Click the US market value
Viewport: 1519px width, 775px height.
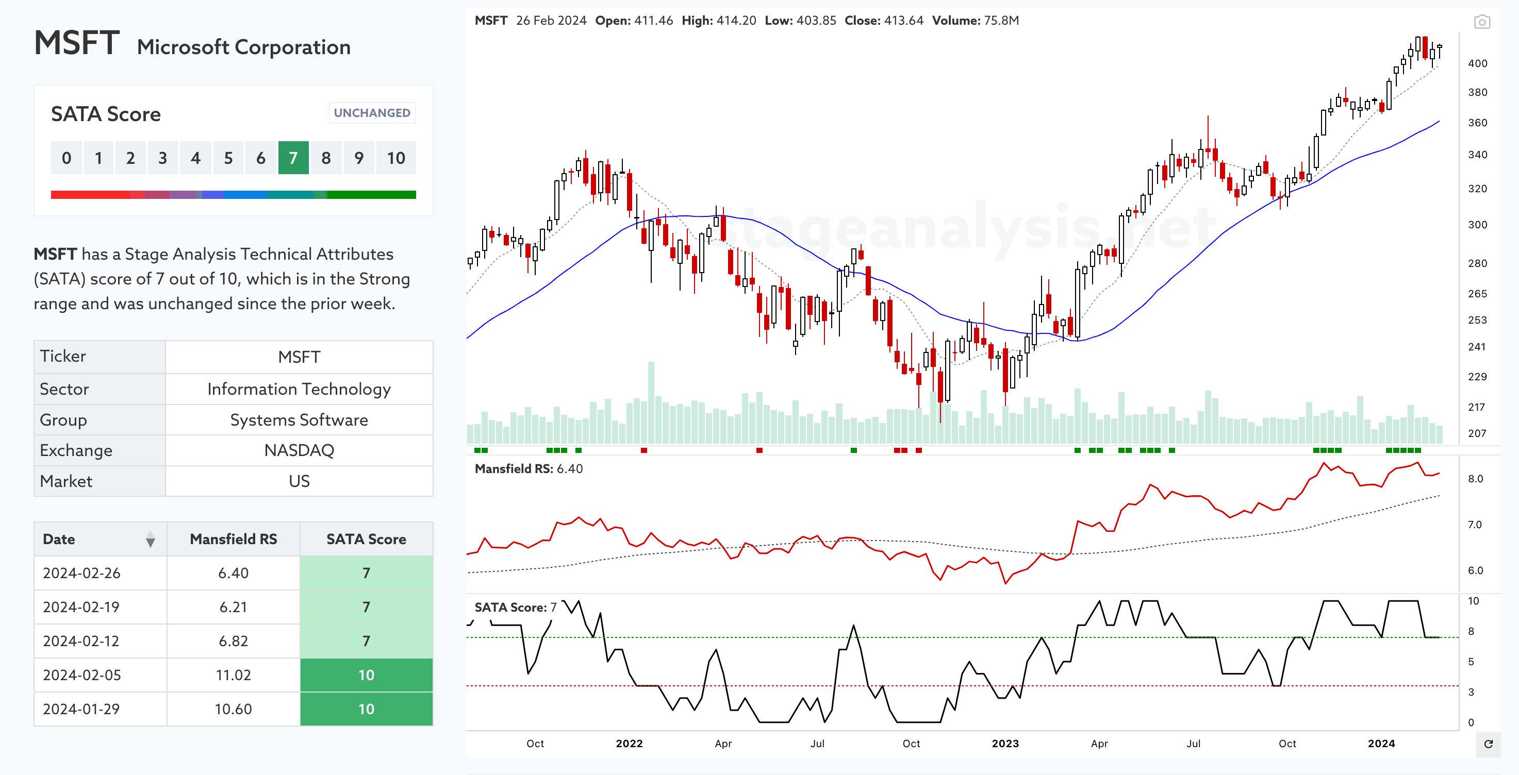click(299, 481)
